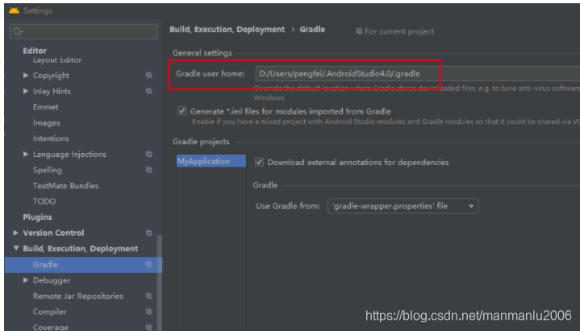Click the project-level icon next to Version Control
The height and width of the screenshot is (331, 580).
[149, 233]
